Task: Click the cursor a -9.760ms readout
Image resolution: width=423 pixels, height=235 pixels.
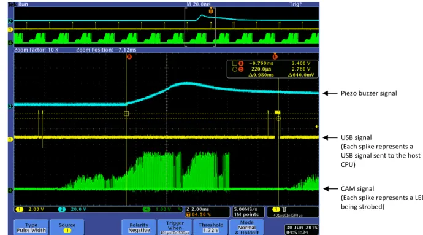Action: click(261, 63)
